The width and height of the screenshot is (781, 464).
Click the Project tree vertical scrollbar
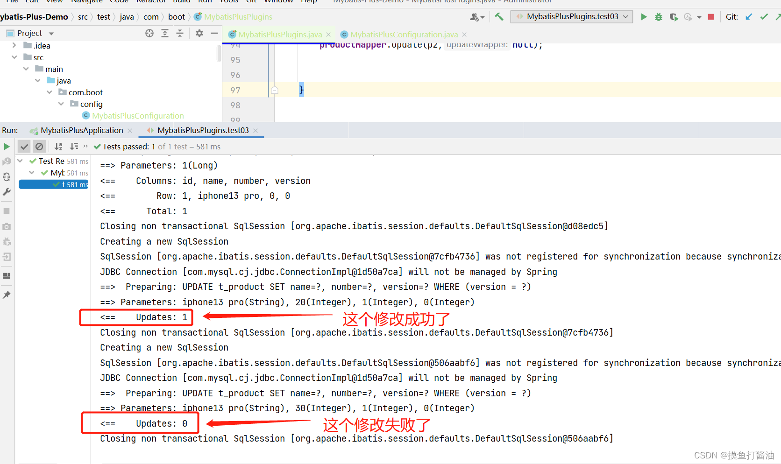pyautogui.click(x=219, y=53)
